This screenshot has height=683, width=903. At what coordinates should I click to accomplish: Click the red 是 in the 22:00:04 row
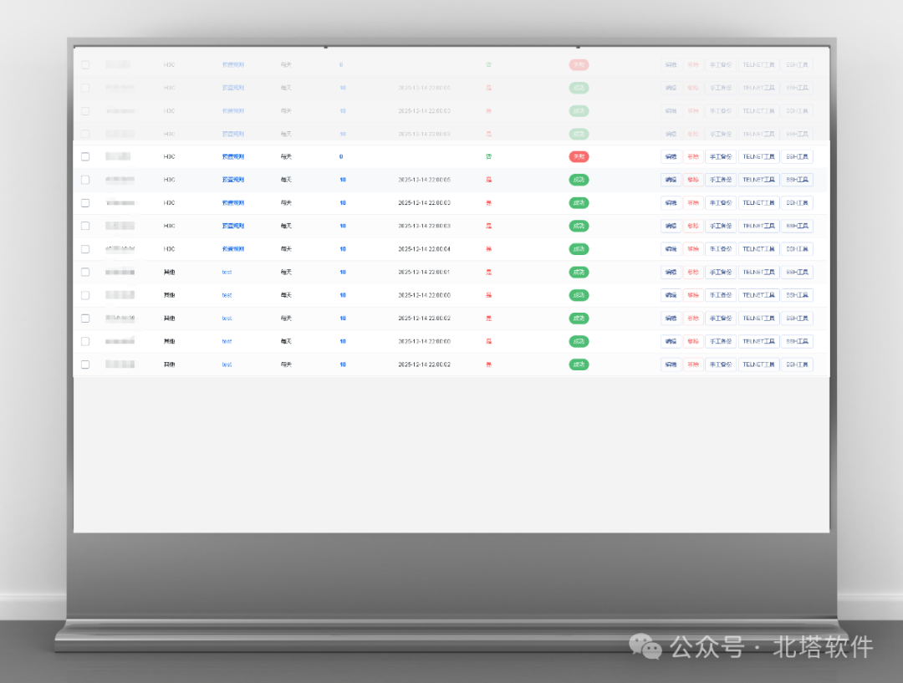[x=488, y=249]
